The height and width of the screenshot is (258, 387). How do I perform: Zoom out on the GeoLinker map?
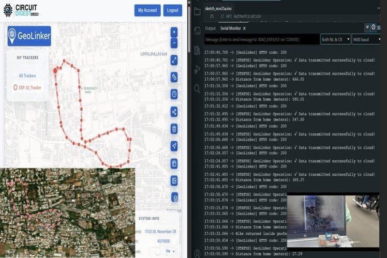pos(174,43)
